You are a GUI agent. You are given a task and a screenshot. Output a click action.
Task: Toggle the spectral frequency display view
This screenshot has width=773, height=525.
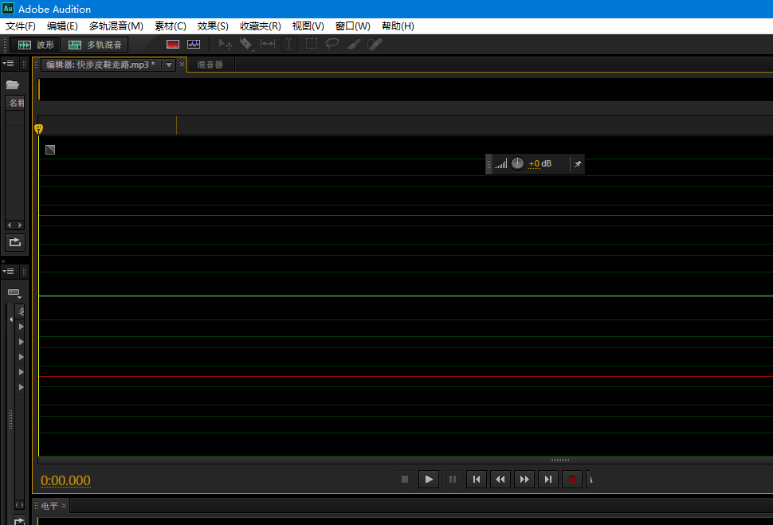click(x=173, y=44)
